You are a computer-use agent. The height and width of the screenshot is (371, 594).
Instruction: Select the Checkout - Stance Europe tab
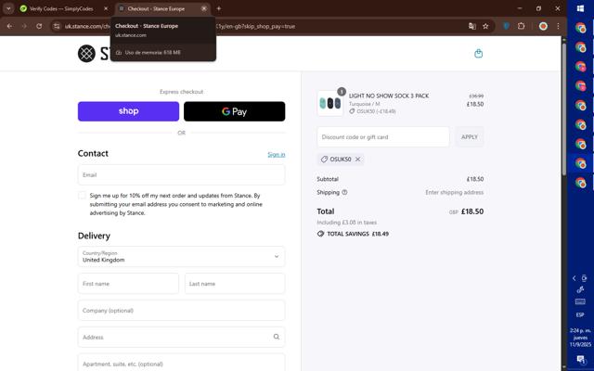point(156,8)
